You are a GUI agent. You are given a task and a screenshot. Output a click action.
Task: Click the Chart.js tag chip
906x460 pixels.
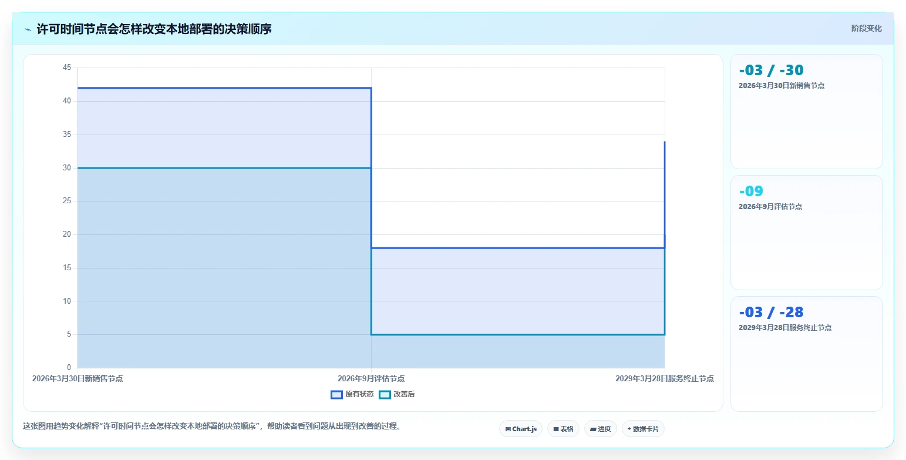[x=521, y=429]
